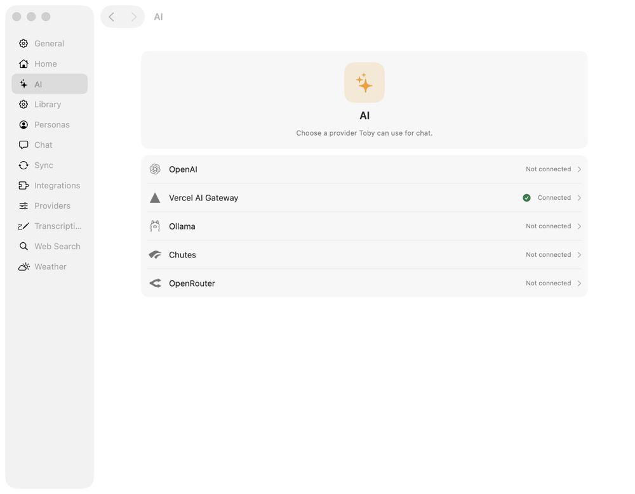Select the OpenAI provider name
The width and height of the screenshot is (635, 494).
pyautogui.click(x=183, y=169)
